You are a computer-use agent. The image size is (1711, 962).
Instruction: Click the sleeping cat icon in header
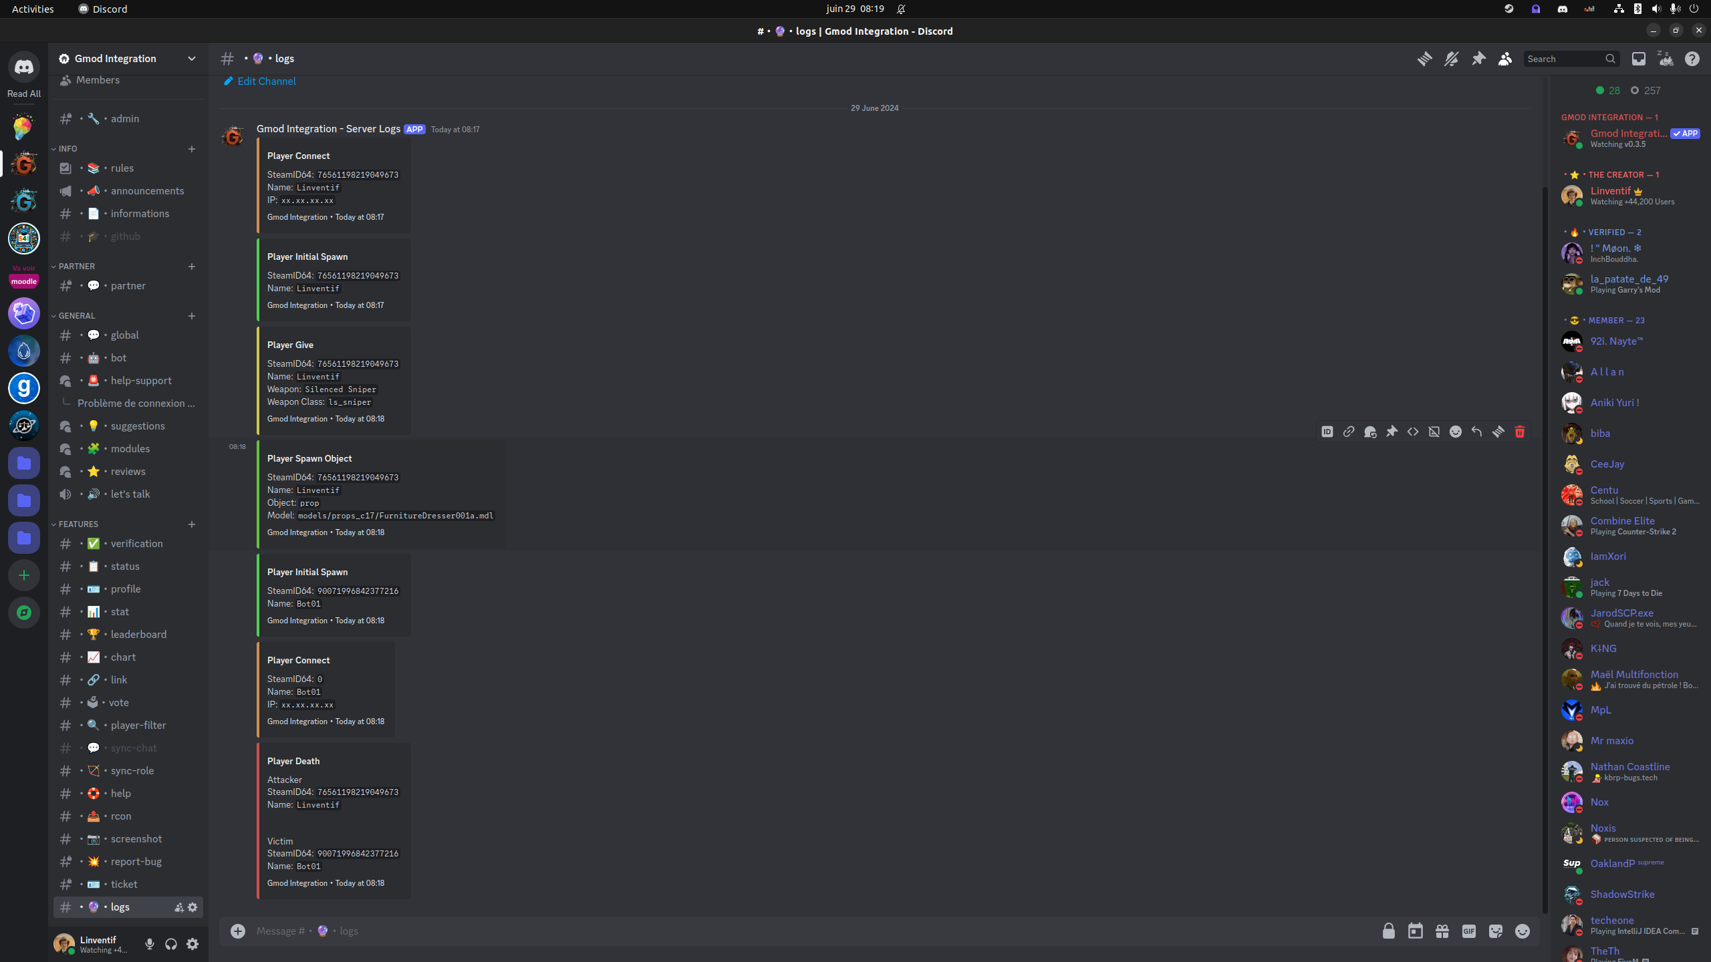(x=1666, y=59)
